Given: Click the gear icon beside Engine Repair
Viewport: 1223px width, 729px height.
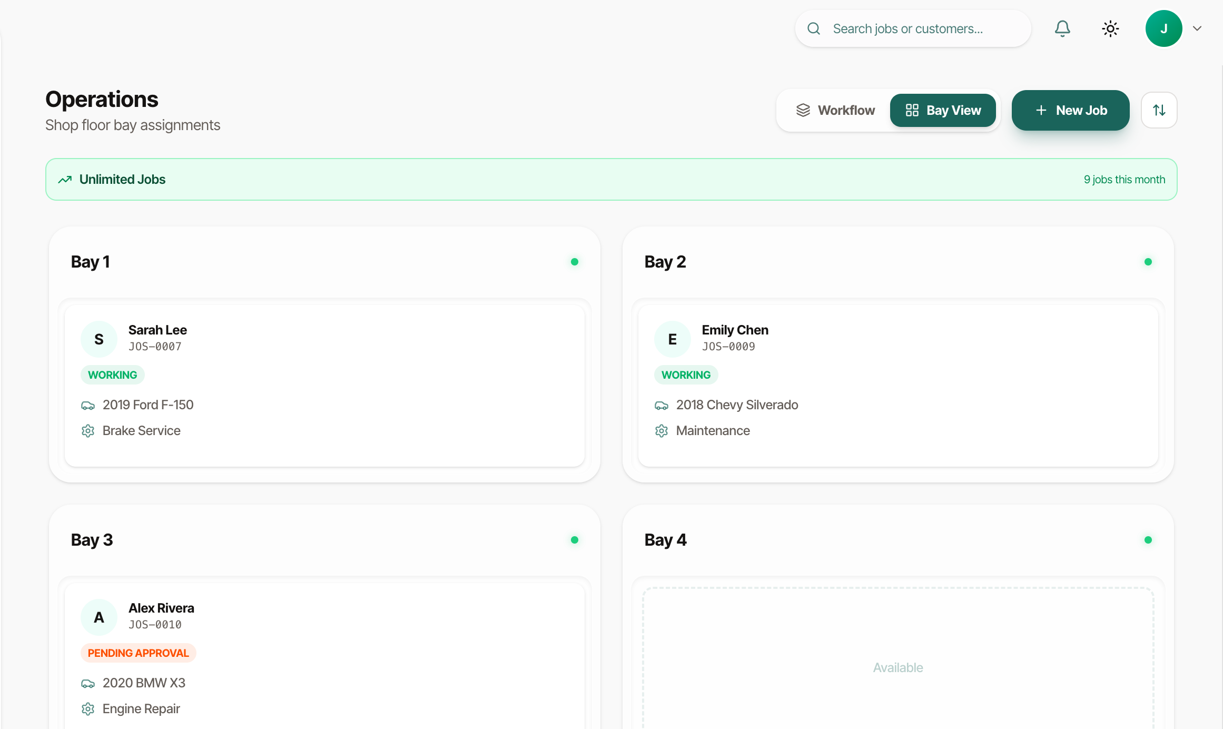Looking at the screenshot, I should 88,709.
